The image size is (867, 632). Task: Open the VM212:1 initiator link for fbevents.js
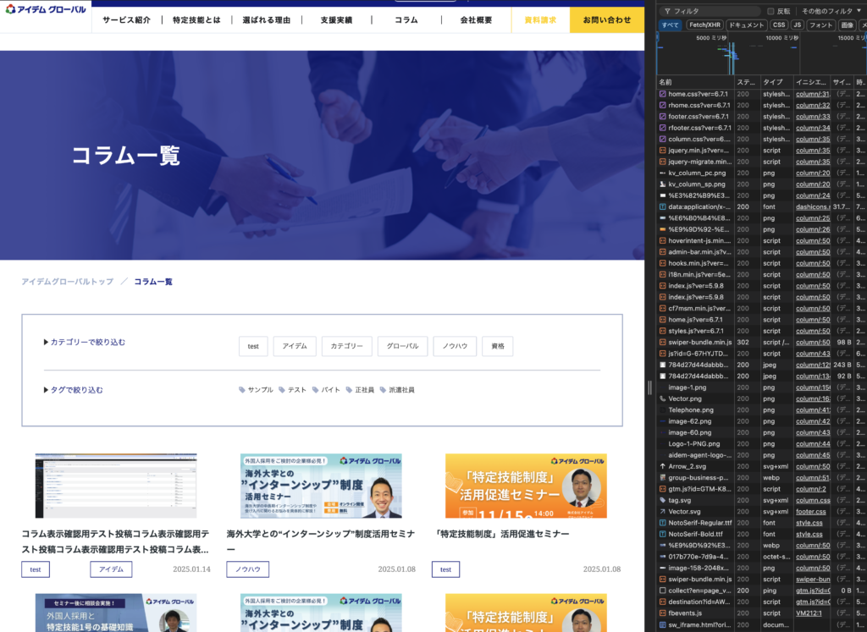(809, 613)
